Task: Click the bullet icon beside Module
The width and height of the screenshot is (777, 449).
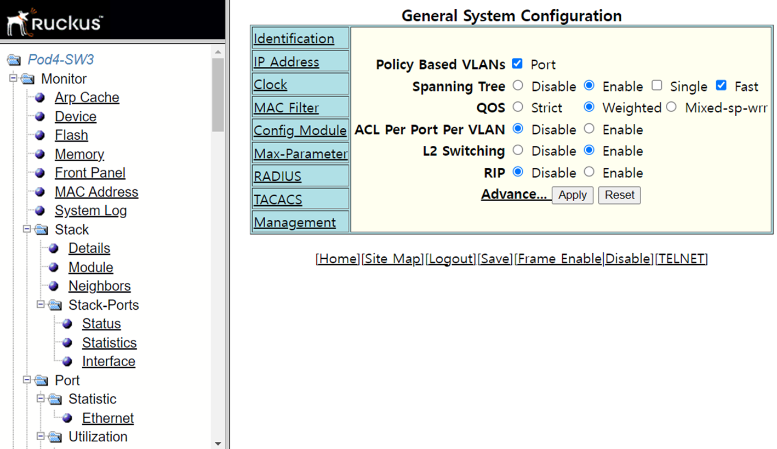Action: pos(54,268)
